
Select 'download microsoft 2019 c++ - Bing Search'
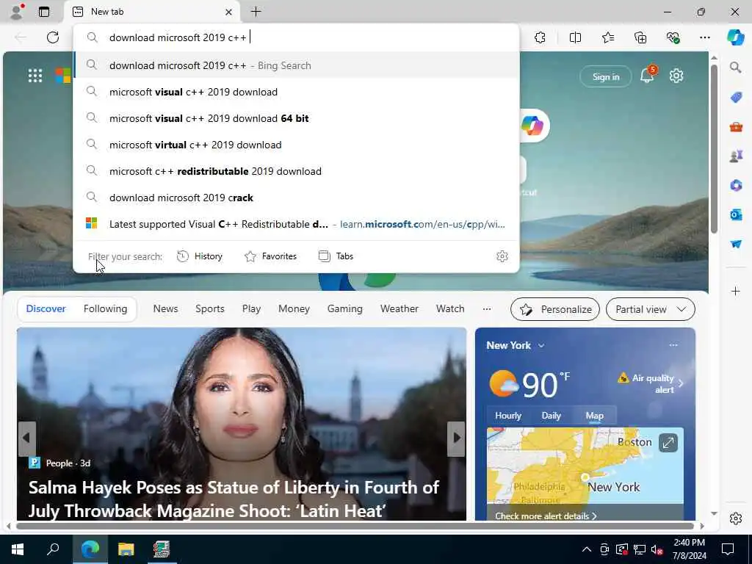pos(297,65)
